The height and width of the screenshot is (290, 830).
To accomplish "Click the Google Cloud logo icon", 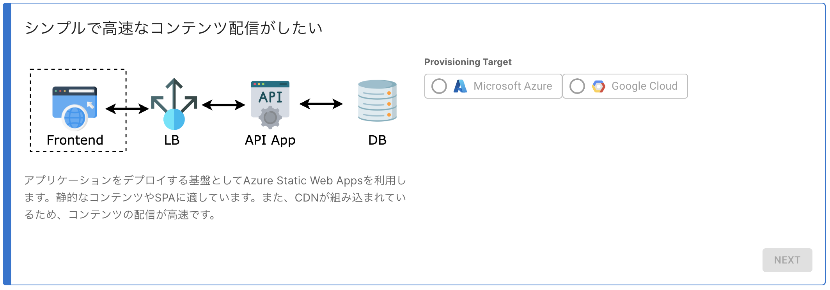I will (598, 86).
